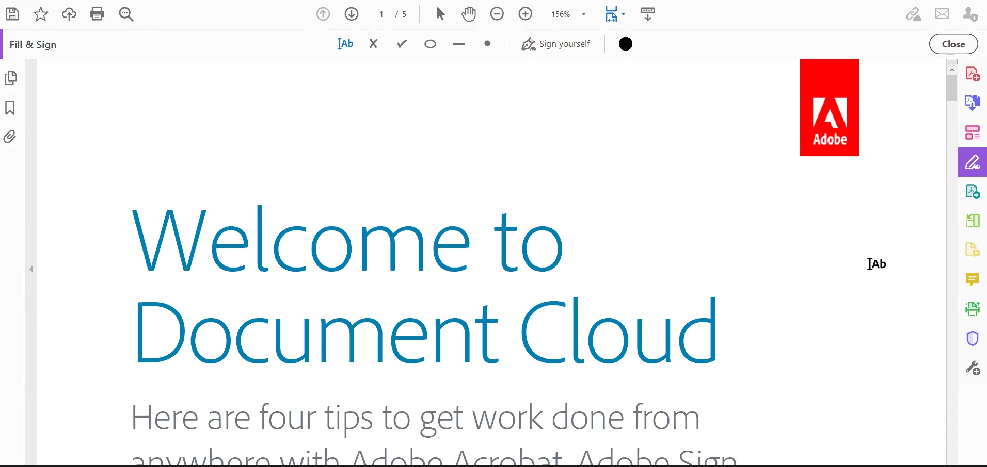Open the green page-layout sidebar tool

pyautogui.click(x=973, y=221)
